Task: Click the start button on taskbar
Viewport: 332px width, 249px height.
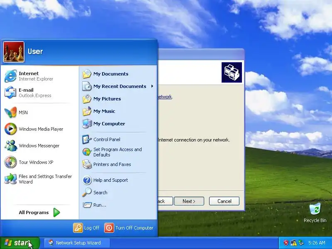Action: coord(20,243)
